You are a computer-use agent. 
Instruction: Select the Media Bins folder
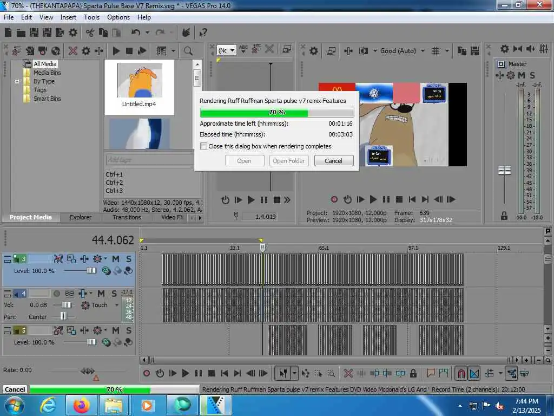click(47, 73)
